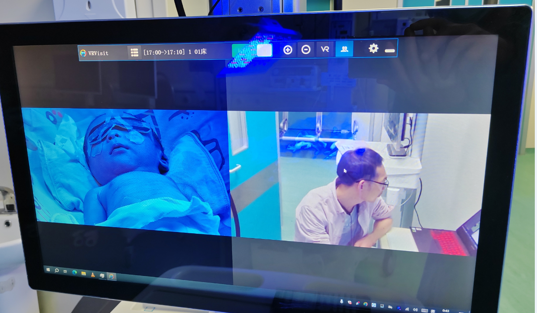This screenshot has width=537, height=313.
Task: Zoom out with the minus icon
Action: (306, 50)
